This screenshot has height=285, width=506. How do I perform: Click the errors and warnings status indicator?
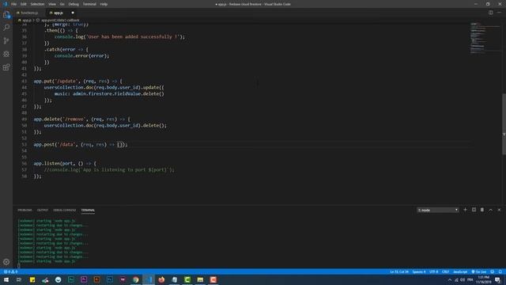(10, 272)
